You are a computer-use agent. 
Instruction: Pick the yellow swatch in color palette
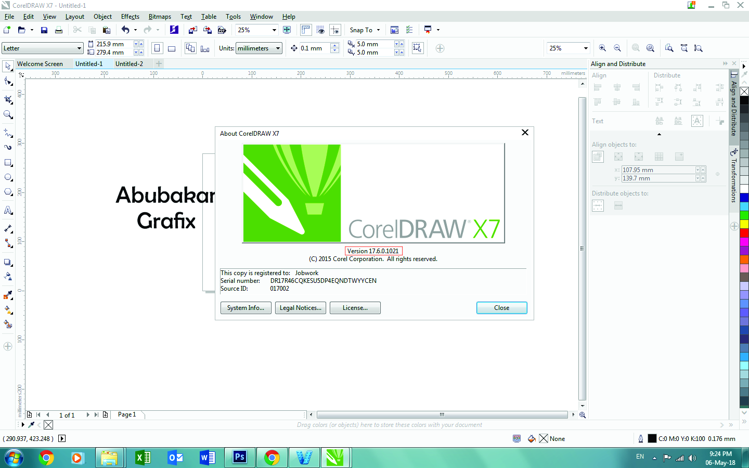(x=744, y=224)
